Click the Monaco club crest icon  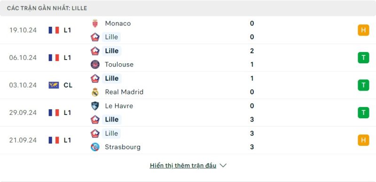[x=95, y=23]
